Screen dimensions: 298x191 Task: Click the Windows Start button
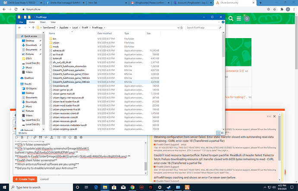coord(5,187)
